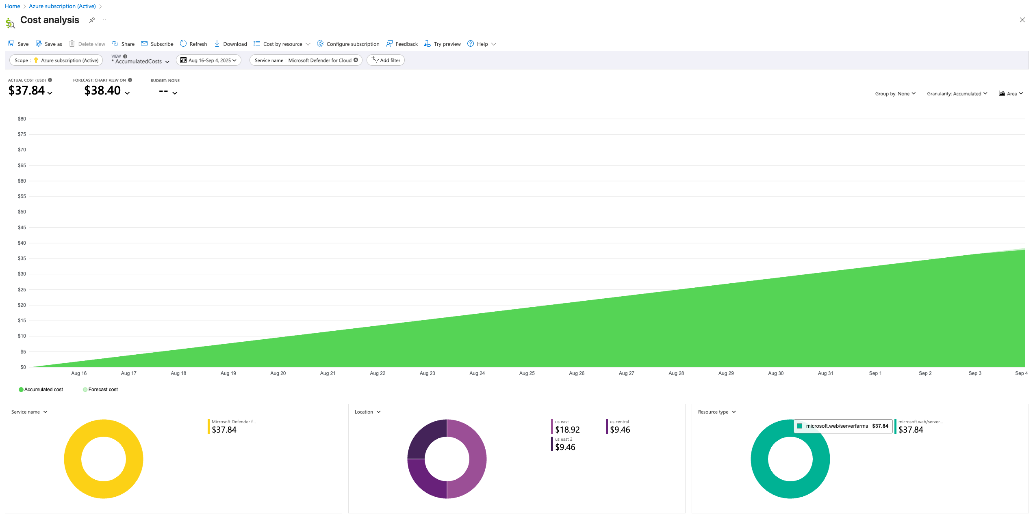1033x515 pixels.
Task: Remove the Service name filter
Action: coord(356,60)
